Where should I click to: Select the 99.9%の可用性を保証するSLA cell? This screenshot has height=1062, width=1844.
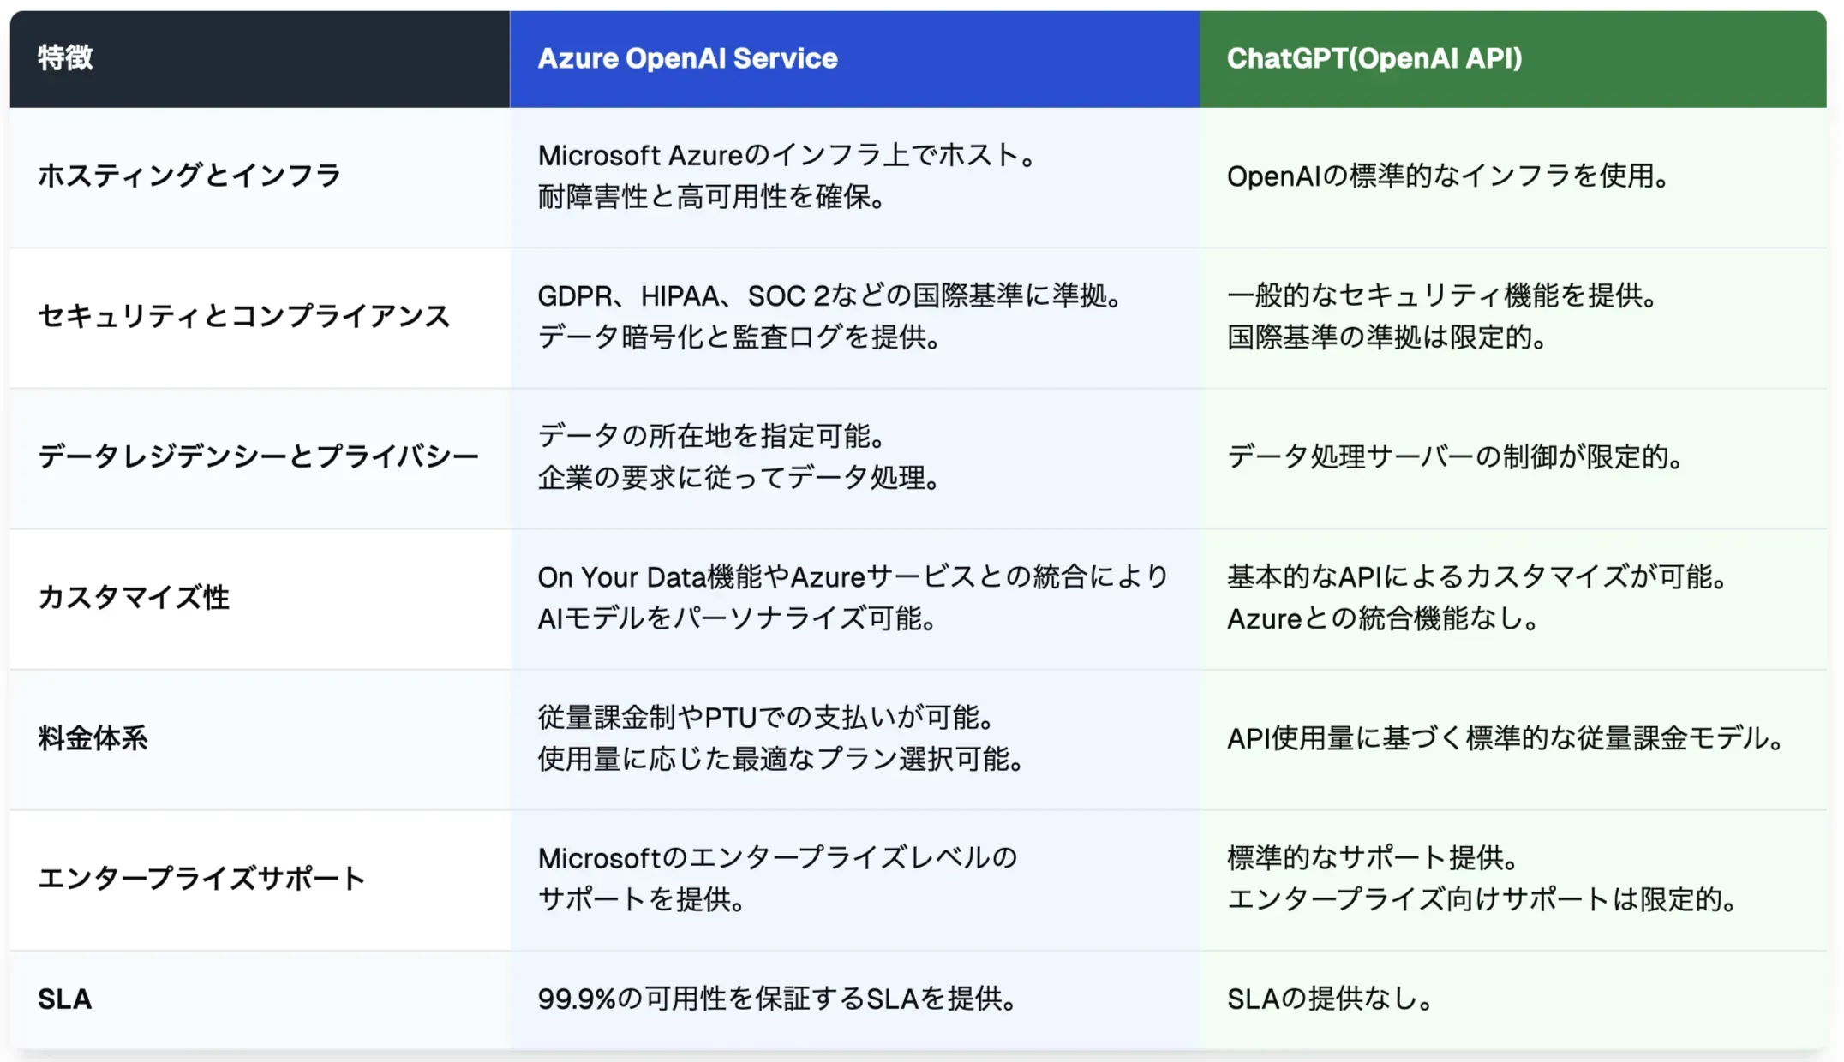777,999
